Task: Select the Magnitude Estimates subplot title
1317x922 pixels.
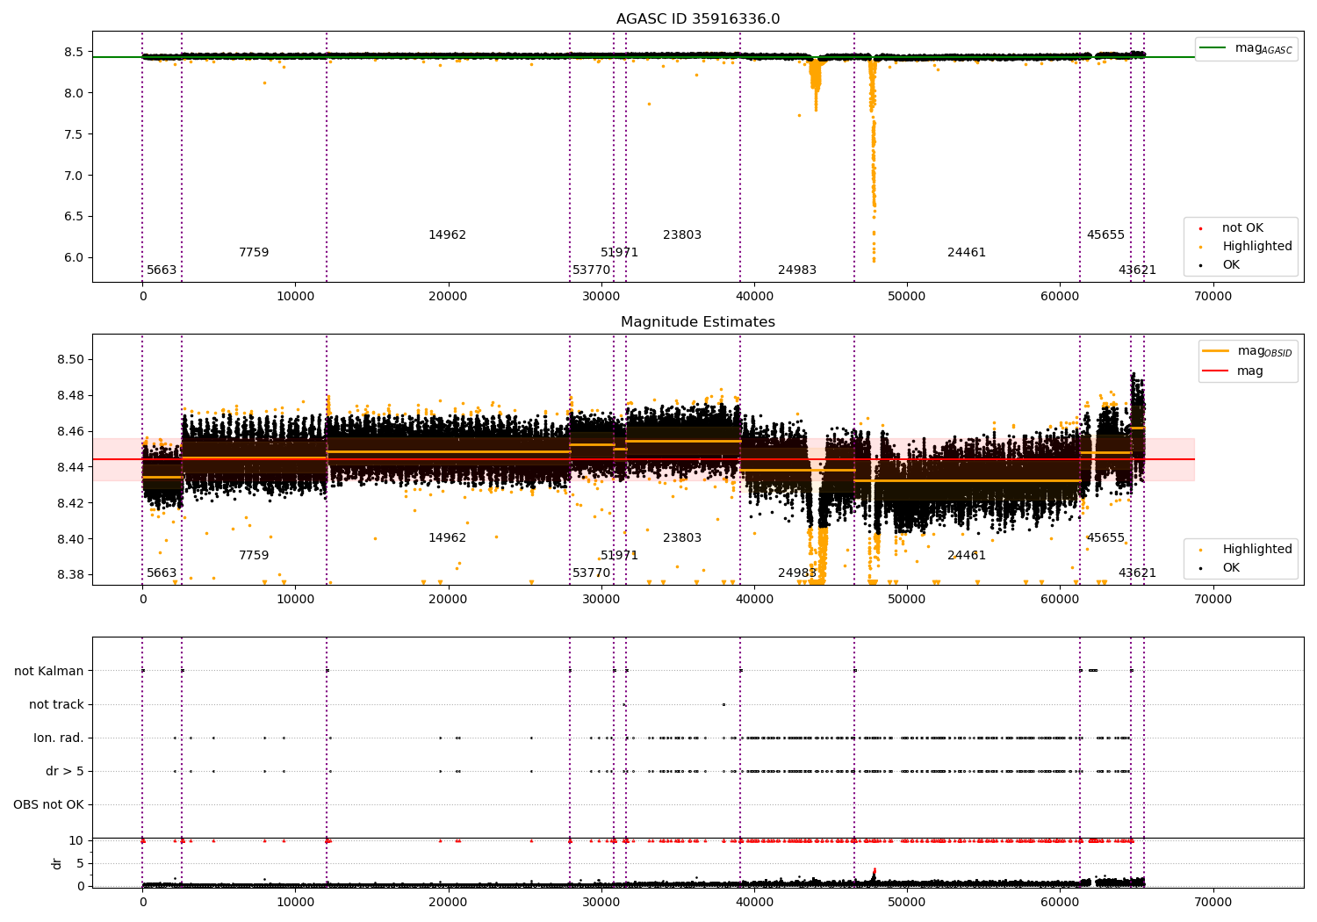Action: [698, 322]
